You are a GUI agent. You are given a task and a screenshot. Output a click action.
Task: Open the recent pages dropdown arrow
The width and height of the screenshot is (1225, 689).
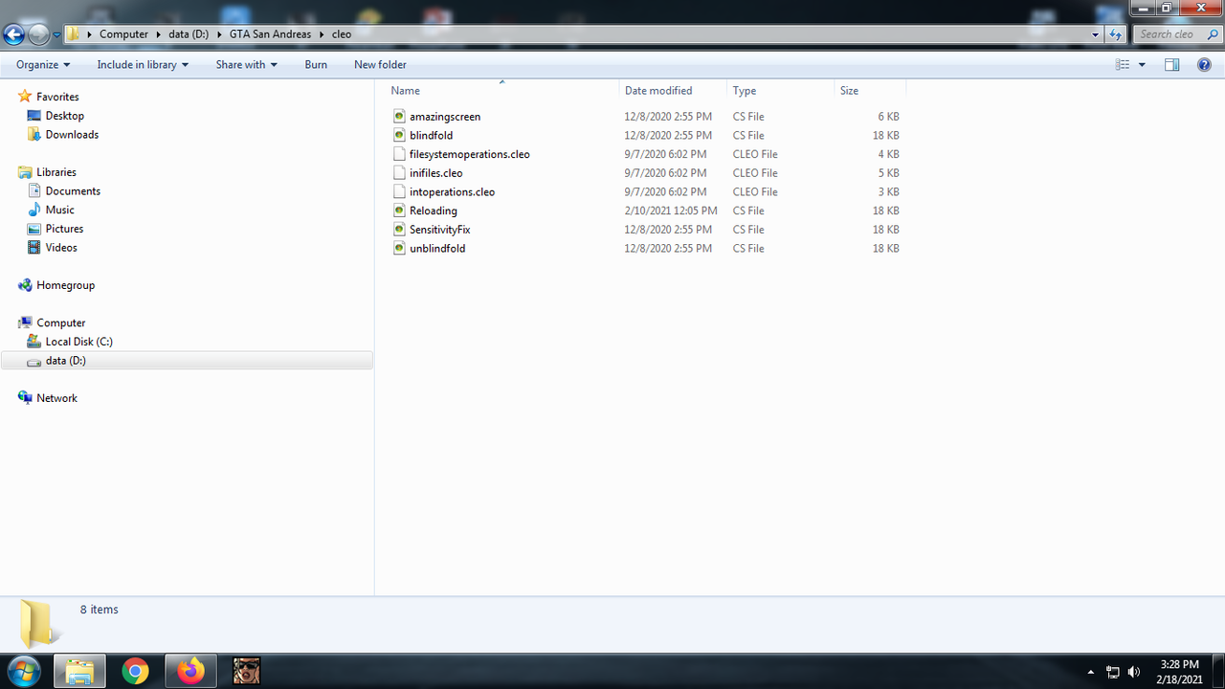point(57,35)
